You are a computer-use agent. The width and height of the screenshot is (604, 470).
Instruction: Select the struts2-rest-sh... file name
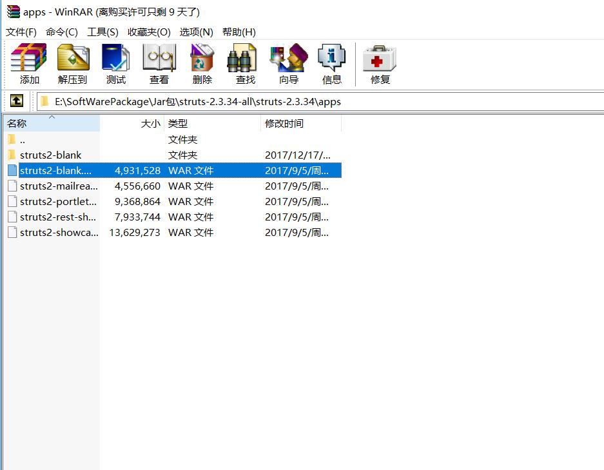pyautogui.click(x=58, y=217)
